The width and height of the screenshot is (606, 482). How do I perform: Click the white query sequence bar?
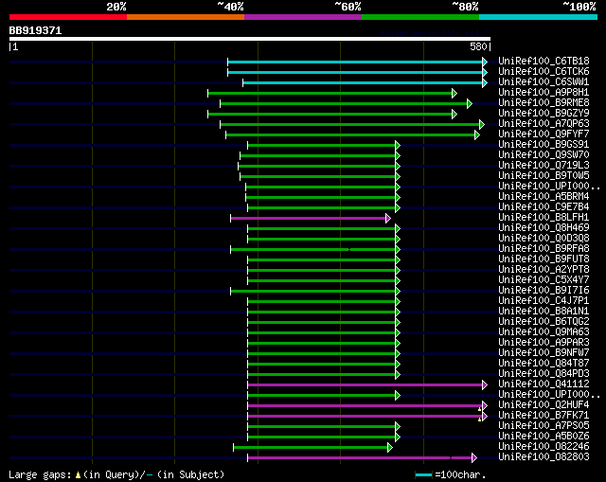250,39
